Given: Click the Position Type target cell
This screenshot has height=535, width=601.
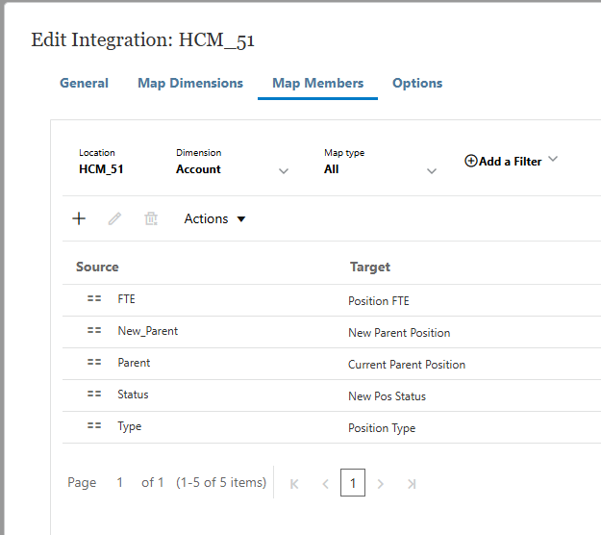Looking at the screenshot, I should pos(382,428).
